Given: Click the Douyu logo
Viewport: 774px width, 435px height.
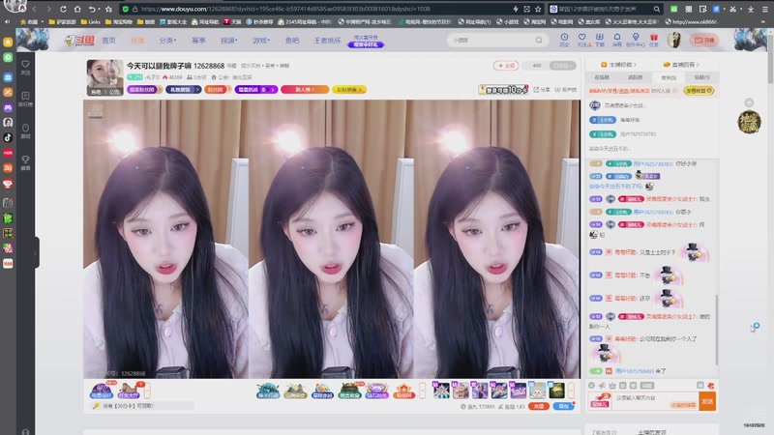Looking at the screenshot, I should click(79, 41).
